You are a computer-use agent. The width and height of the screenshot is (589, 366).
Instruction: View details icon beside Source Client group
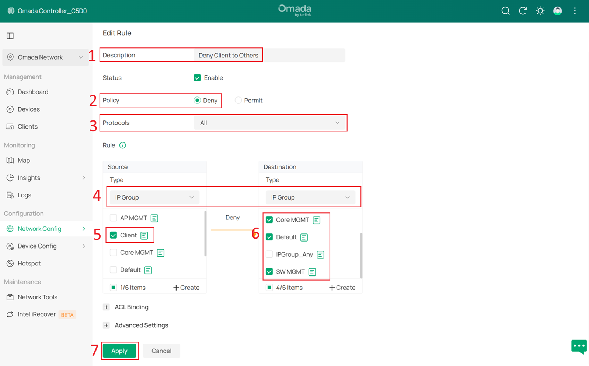[144, 236]
